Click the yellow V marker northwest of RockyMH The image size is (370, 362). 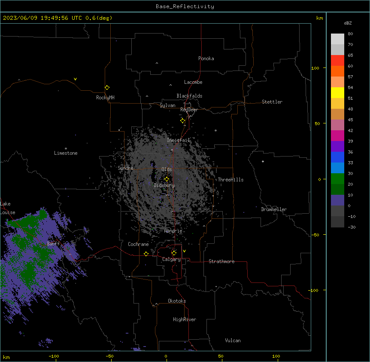(75, 79)
